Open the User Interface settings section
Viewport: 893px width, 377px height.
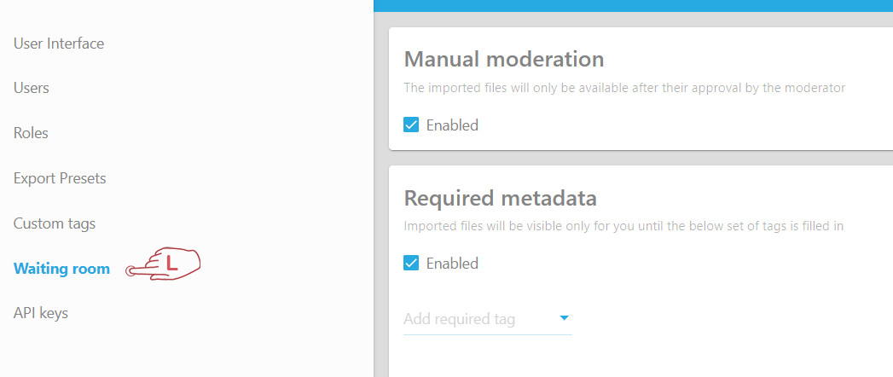[x=59, y=43]
